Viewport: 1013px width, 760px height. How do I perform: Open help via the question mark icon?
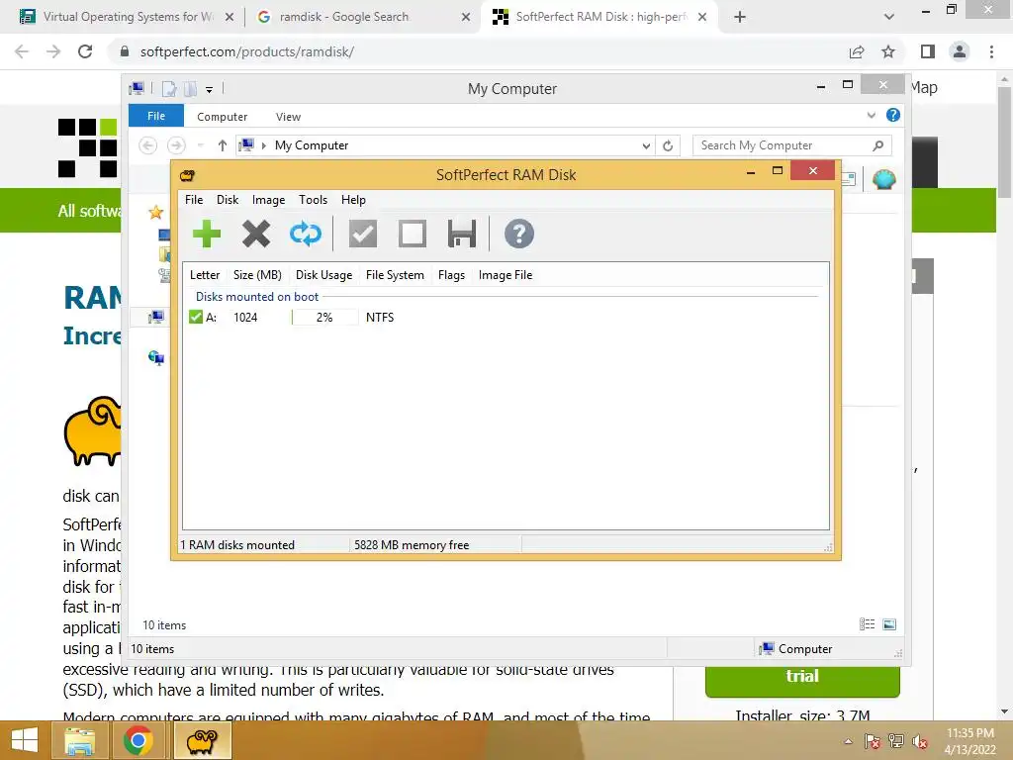[518, 234]
